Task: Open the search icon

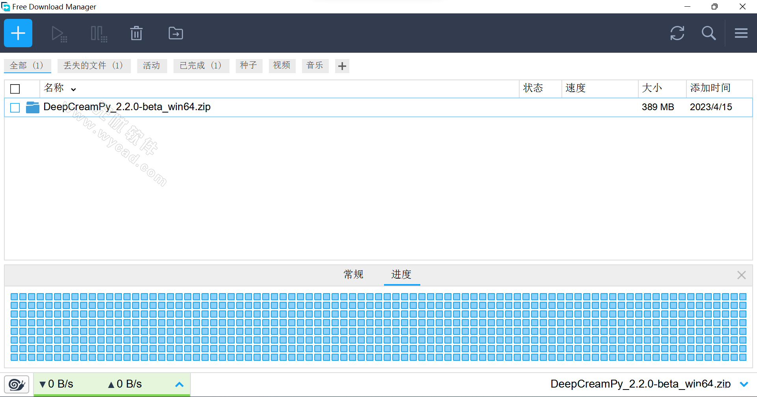Action: point(709,33)
